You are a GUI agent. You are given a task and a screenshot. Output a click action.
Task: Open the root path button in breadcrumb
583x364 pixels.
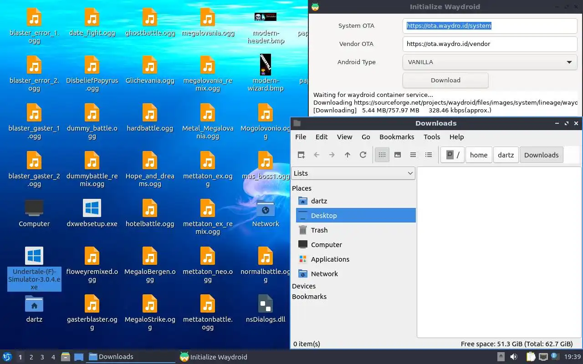pos(453,155)
